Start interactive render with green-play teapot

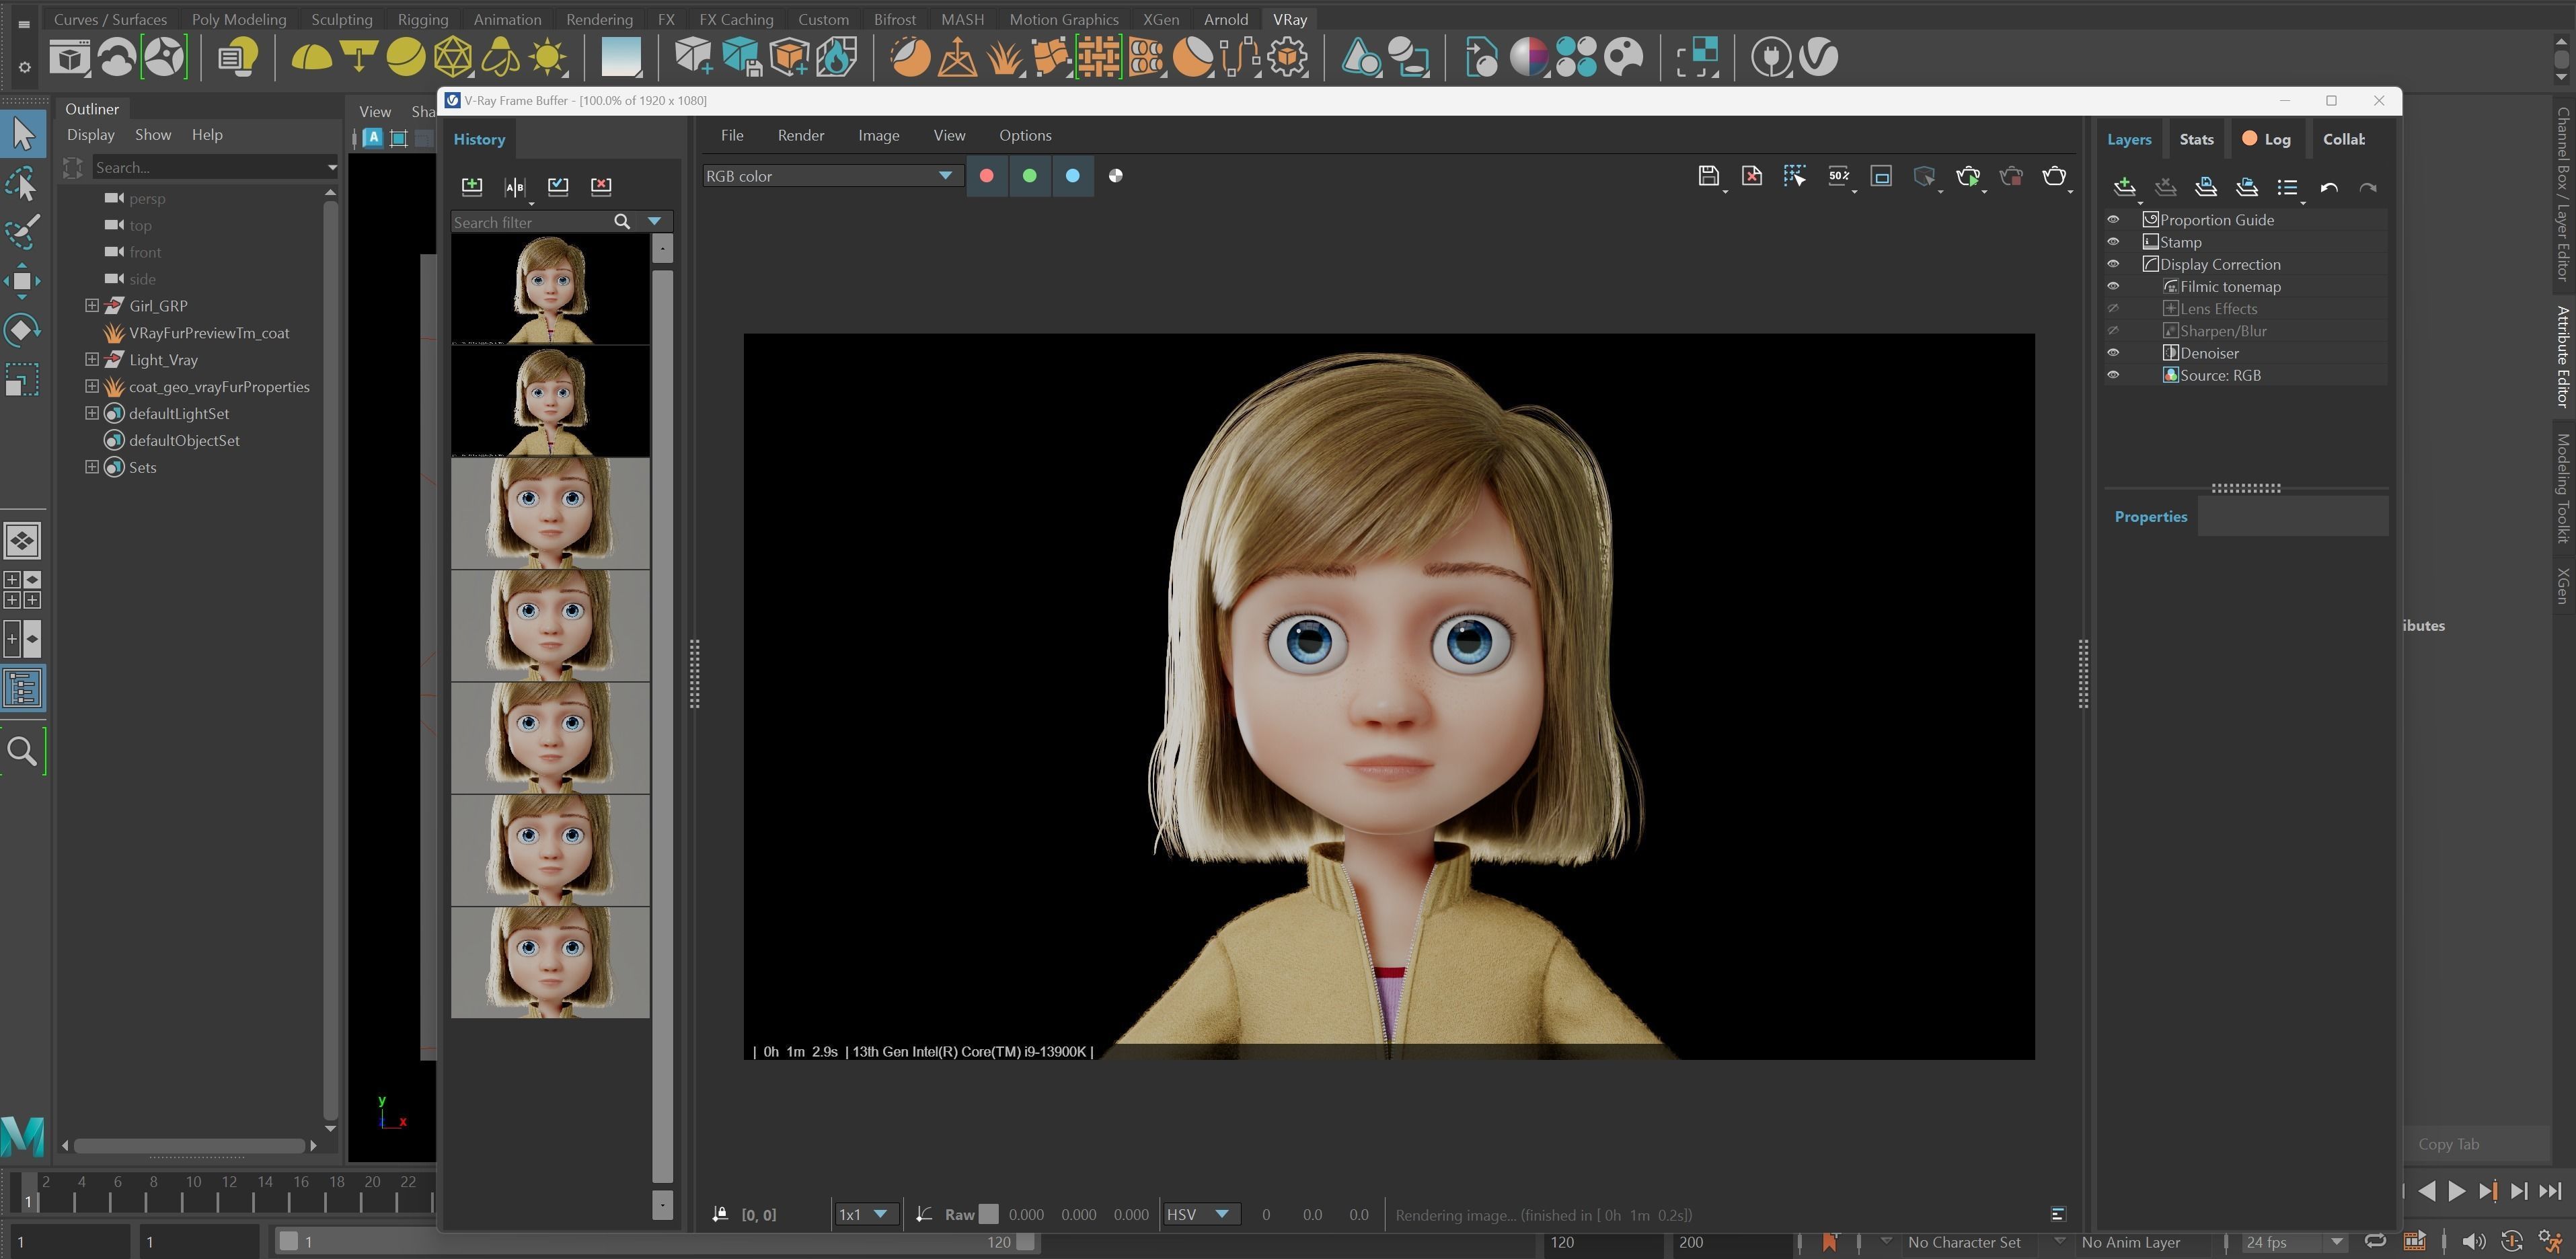(1968, 176)
